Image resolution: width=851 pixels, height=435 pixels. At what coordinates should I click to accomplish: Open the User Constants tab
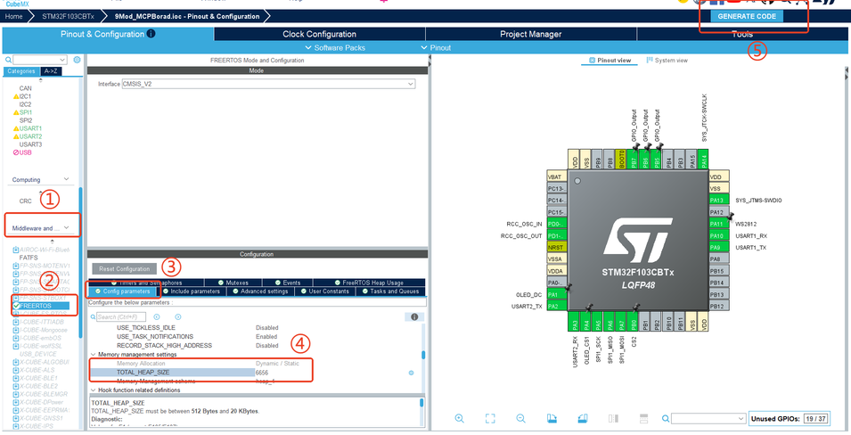324,291
